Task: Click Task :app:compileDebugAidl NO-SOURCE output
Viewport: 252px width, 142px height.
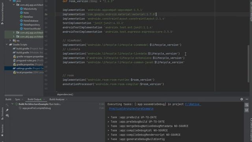Action: pyautogui.click(x=138, y=131)
